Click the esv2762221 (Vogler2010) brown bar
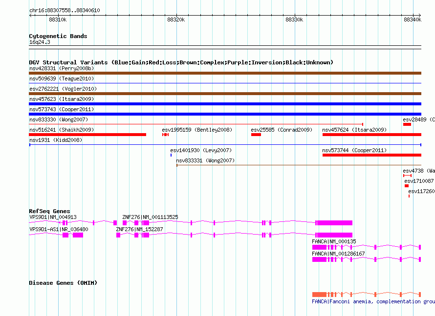 tap(225, 94)
